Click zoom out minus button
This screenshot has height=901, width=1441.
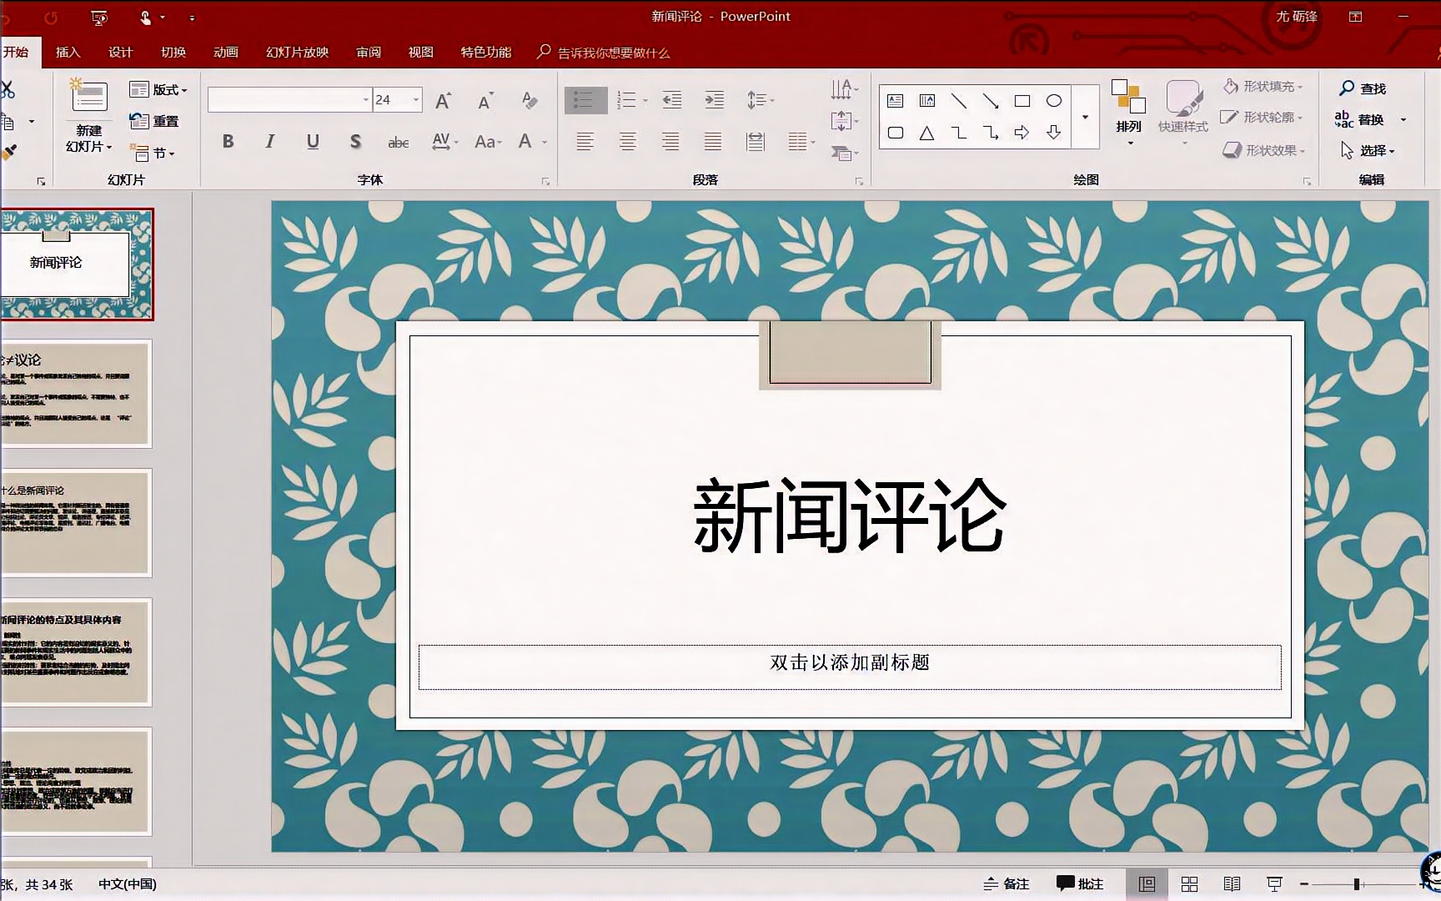[x=1303, y=883]
